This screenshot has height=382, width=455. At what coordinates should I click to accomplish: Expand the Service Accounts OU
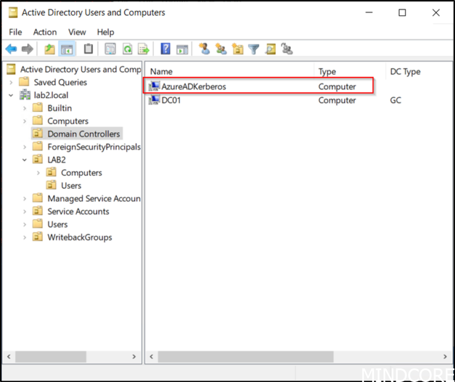pos(25,211)
